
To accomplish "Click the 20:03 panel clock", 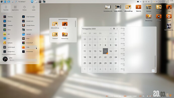I will tap(161, 2).
